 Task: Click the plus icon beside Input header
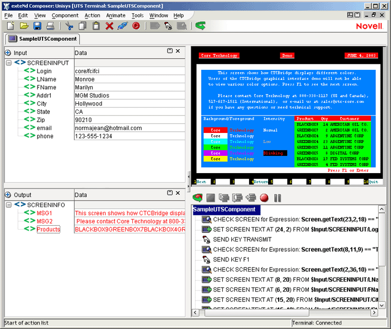tap(8, 53)
